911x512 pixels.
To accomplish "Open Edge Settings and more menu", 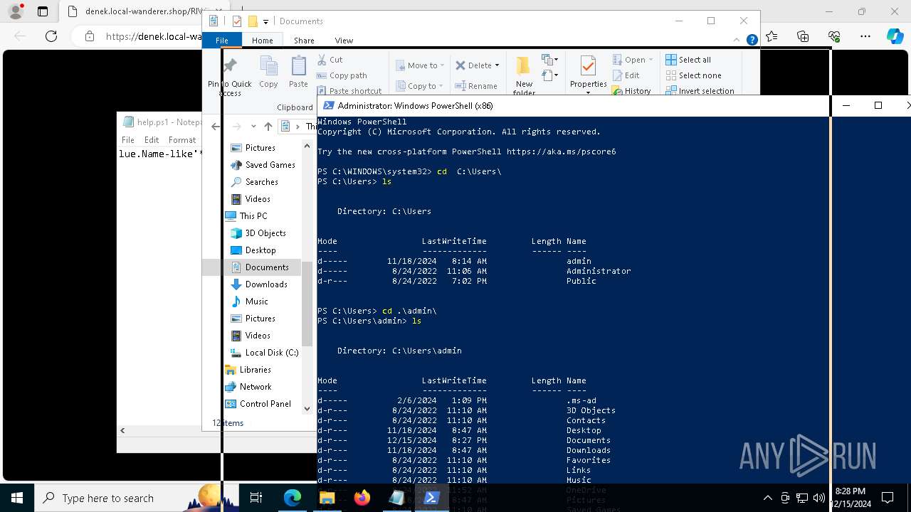I will (x=865, y=36).
